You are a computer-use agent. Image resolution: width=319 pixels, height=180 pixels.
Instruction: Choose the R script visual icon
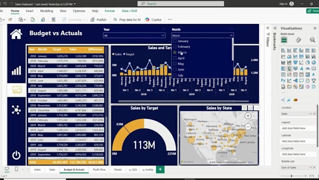pyautogui.click(x=313, y=75)
